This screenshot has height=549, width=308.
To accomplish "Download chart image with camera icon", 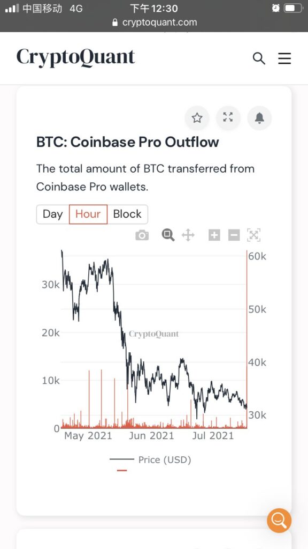I will point(142,235).
